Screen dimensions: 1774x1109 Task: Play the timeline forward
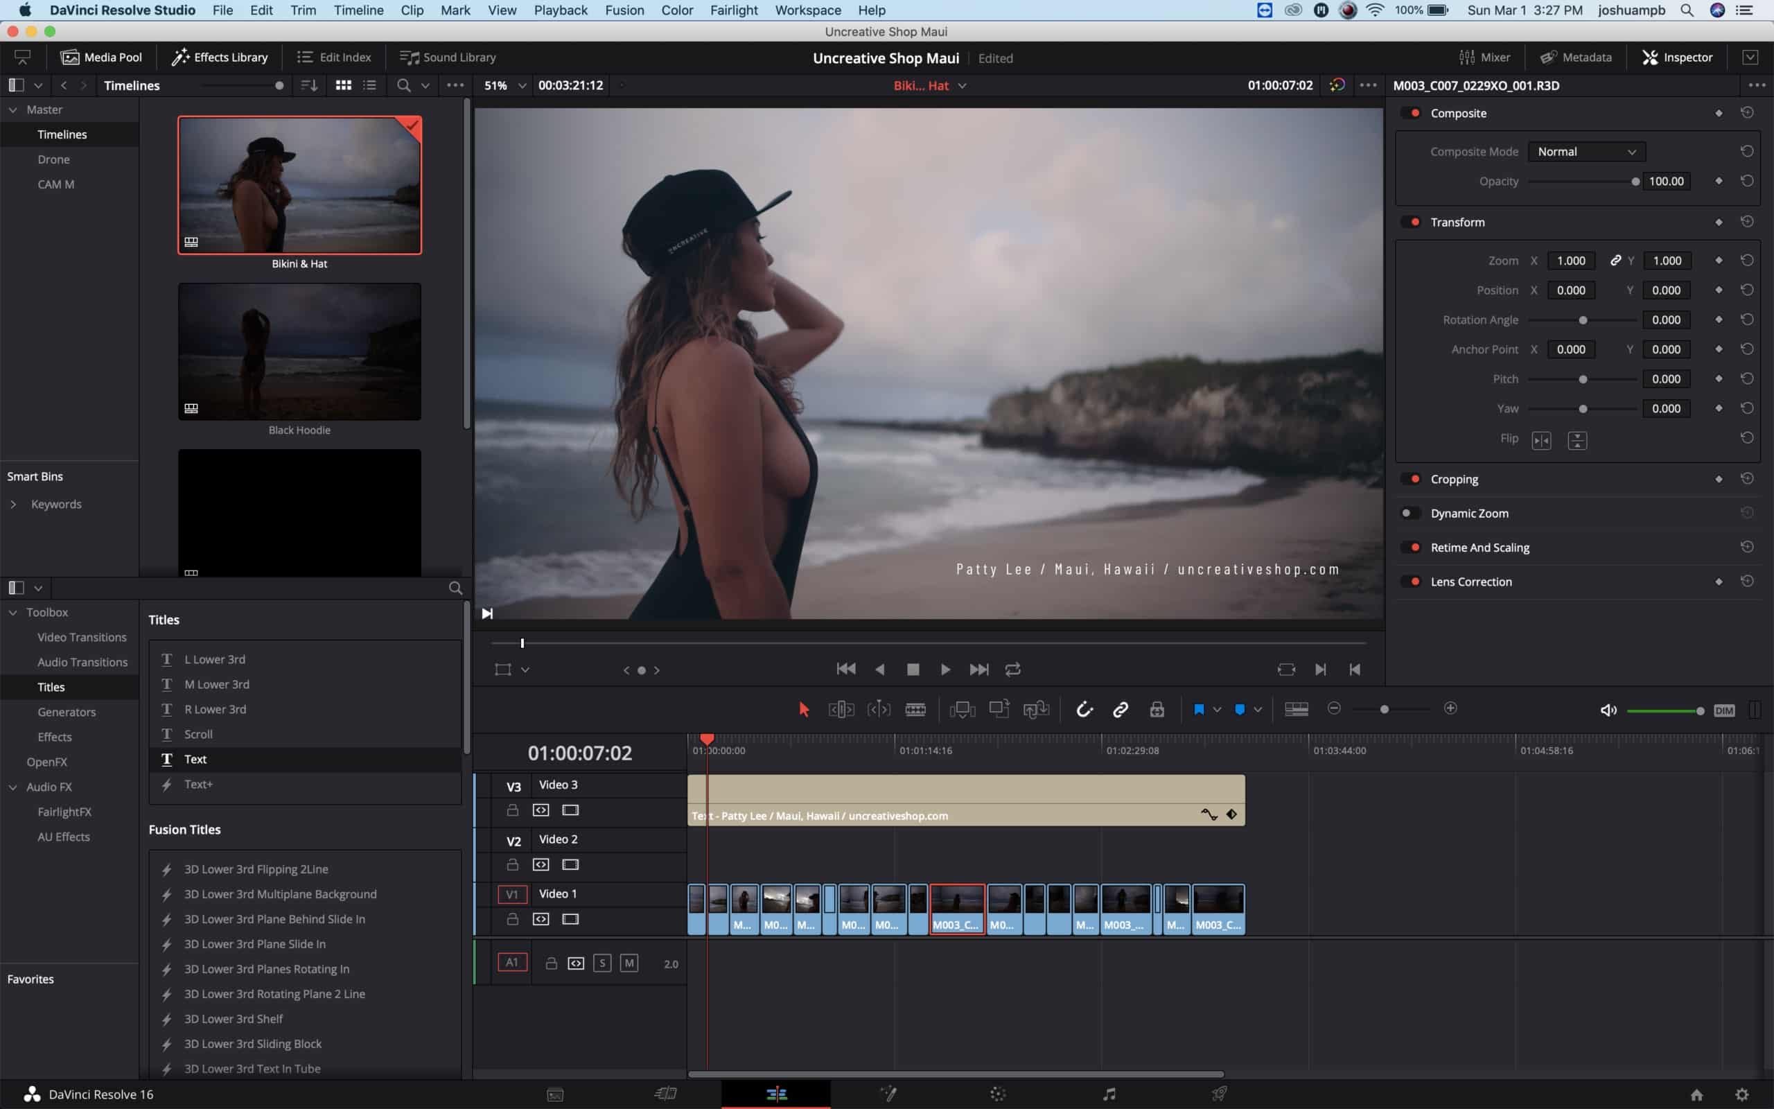pos(946,669)
